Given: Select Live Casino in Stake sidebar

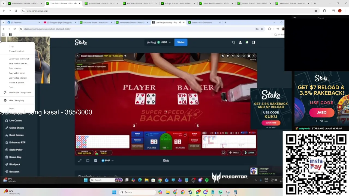Looking at the screenshot, I should [16, 121].
